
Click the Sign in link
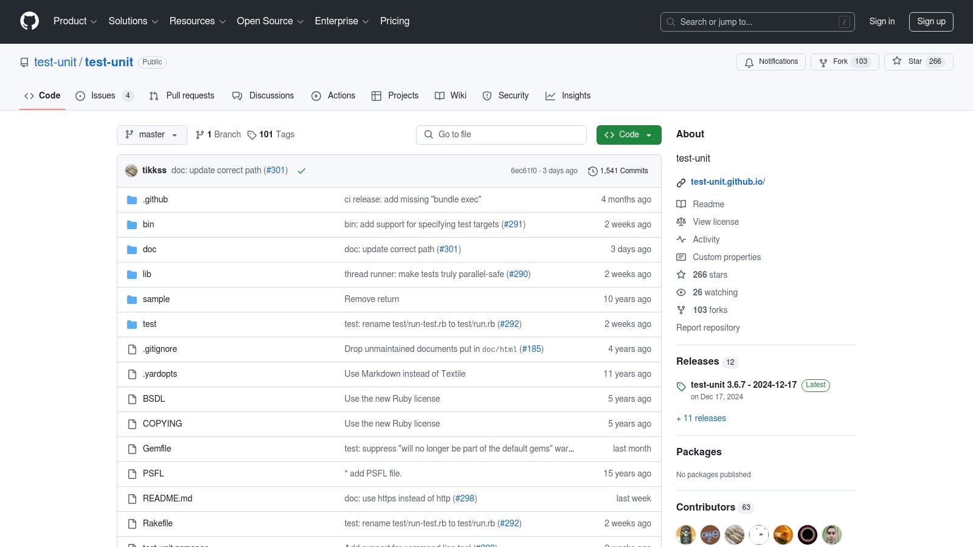point(882,21)
